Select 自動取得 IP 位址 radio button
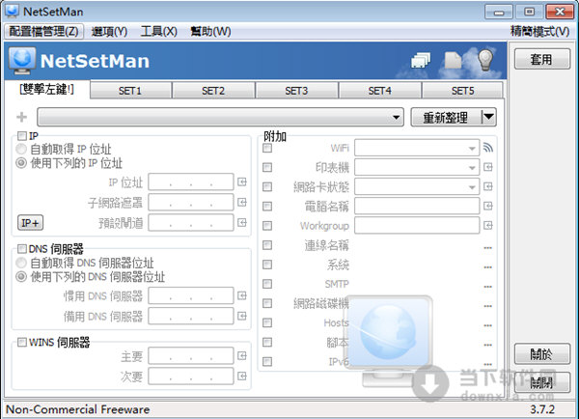 [21, 150]
